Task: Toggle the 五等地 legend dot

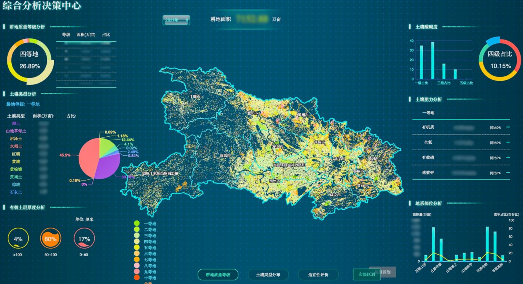Action: [x=137, y=247]
